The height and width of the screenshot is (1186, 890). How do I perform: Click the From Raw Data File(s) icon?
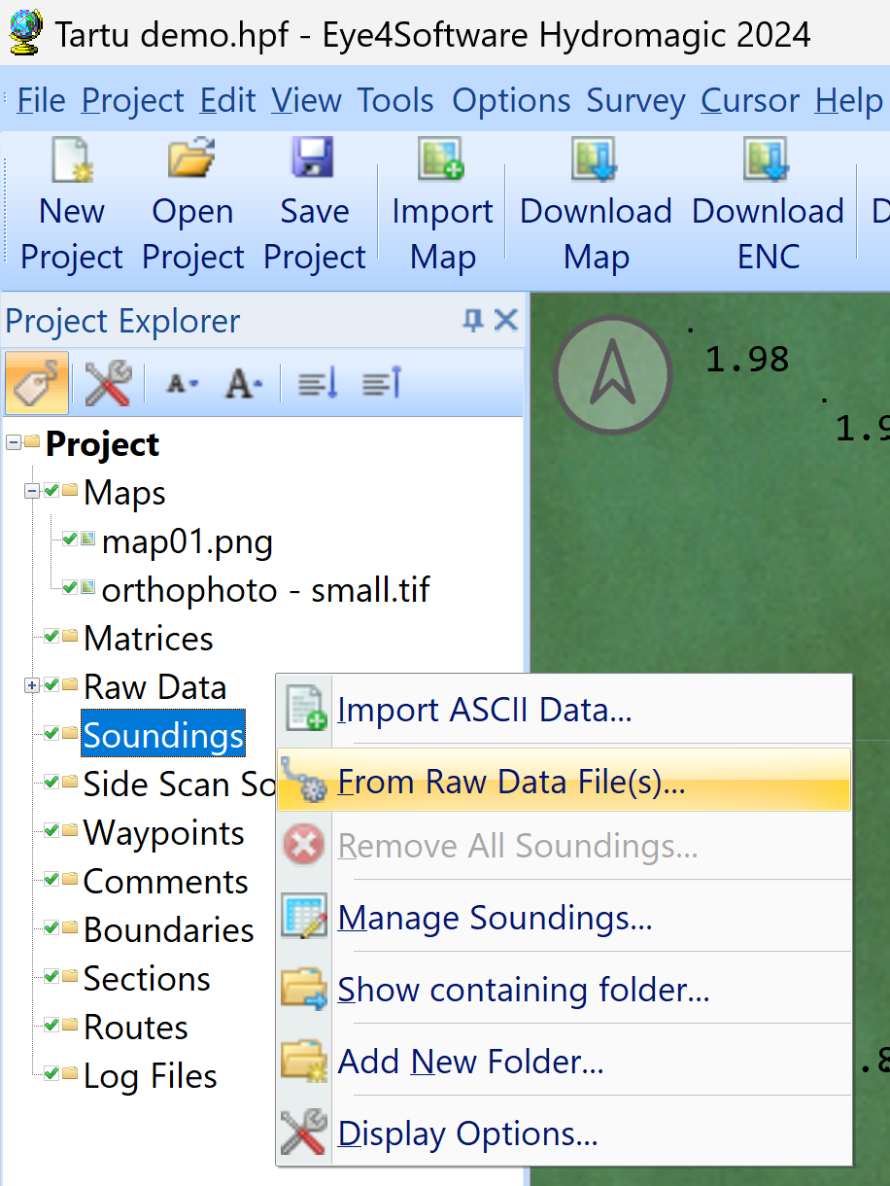tap(305, 782)
